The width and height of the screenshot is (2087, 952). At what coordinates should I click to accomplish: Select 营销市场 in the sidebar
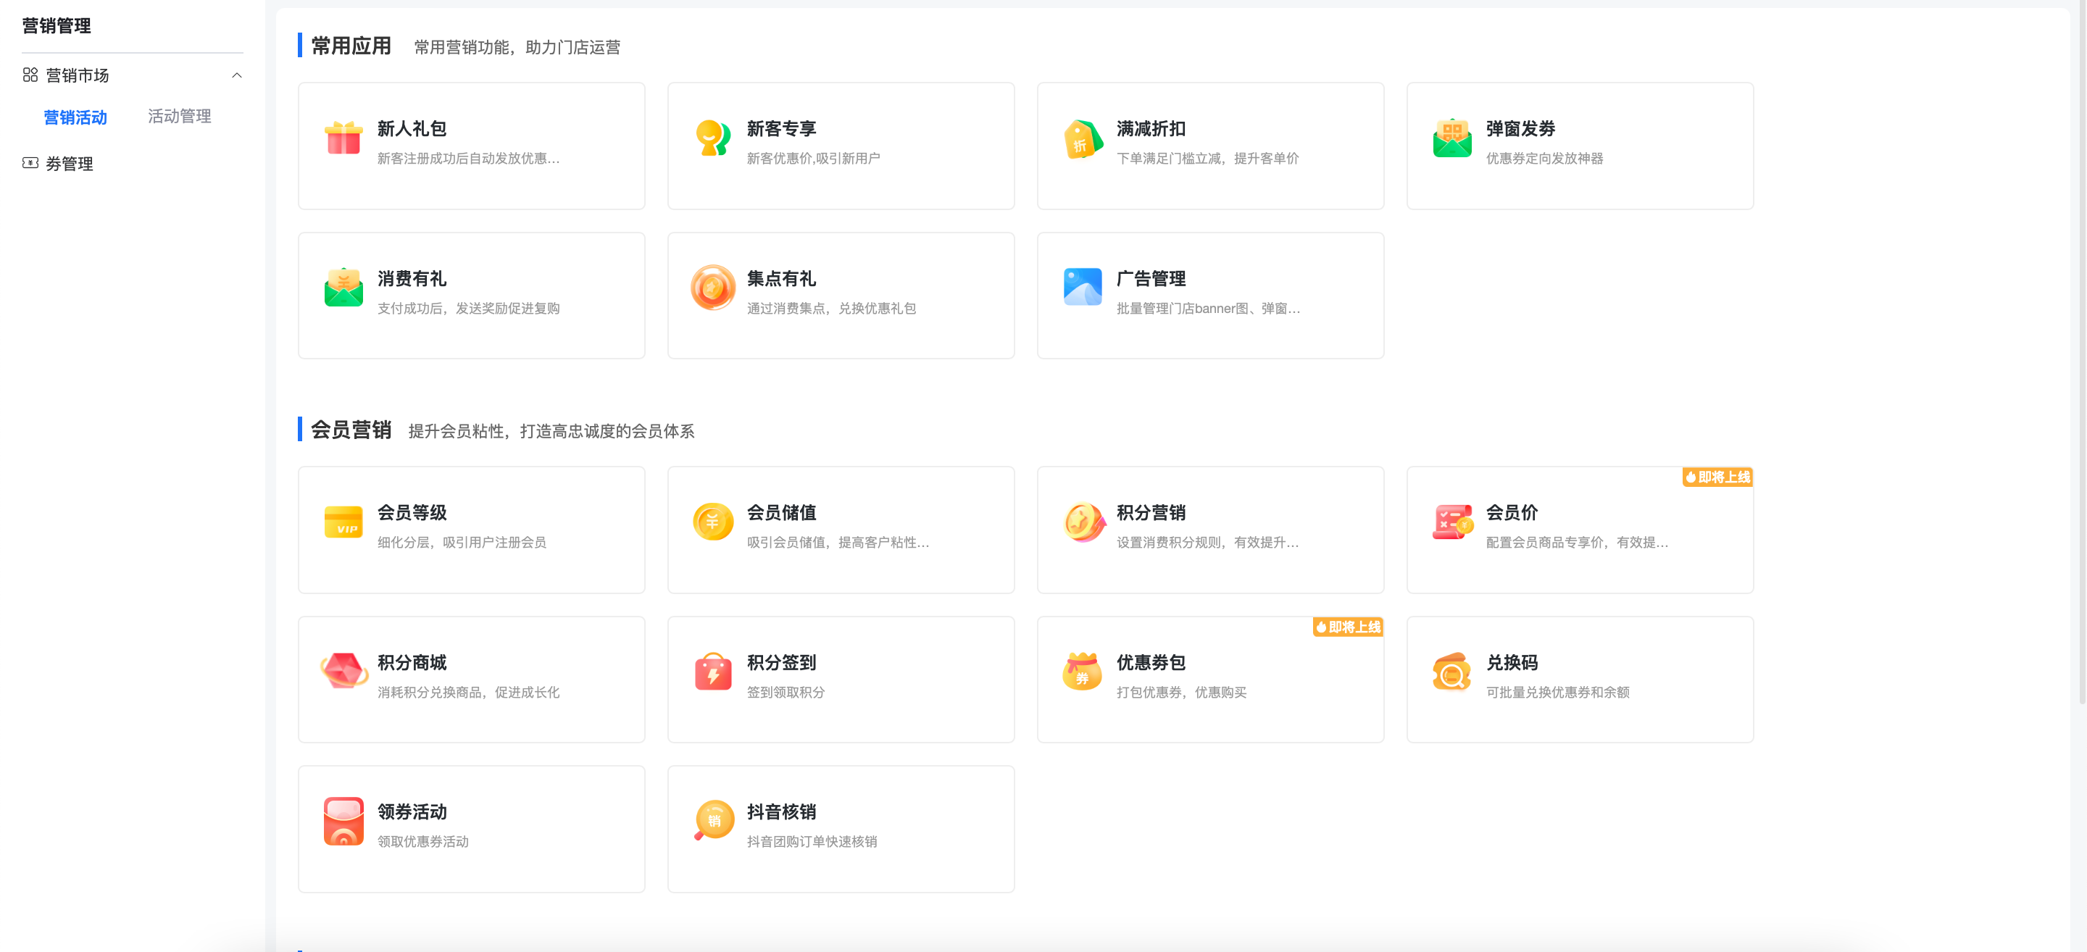(x=77, y=75)
